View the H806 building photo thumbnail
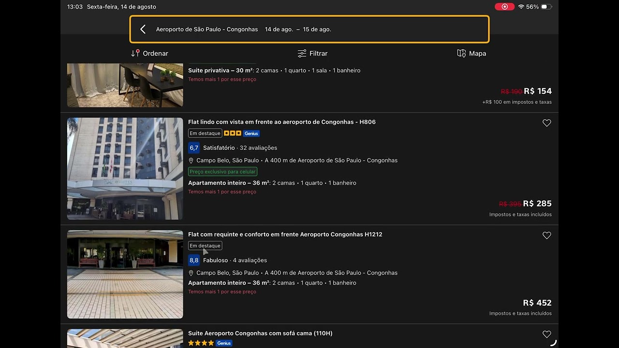 pos(125,169)
